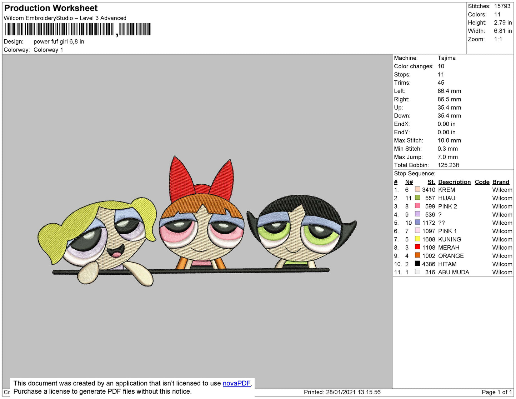Click the St. column header
The image size is (516, 399).
coord(431,182)
